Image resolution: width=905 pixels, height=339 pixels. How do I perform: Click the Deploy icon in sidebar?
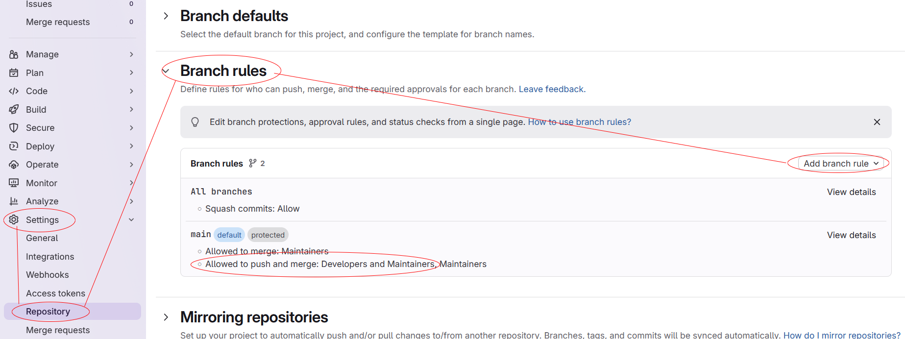[x=14, y=146]
